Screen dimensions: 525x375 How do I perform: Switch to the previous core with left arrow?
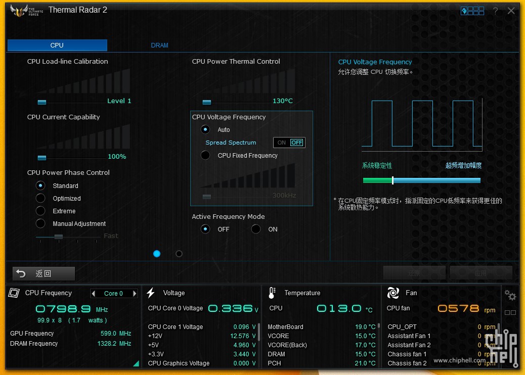click(x=94, y=293)
